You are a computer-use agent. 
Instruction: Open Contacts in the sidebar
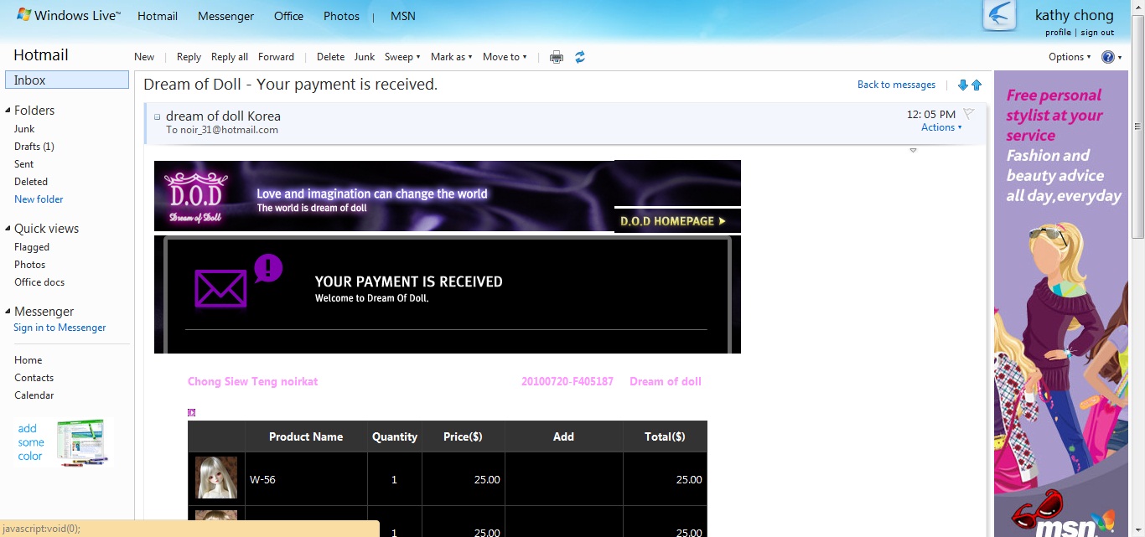34,378
